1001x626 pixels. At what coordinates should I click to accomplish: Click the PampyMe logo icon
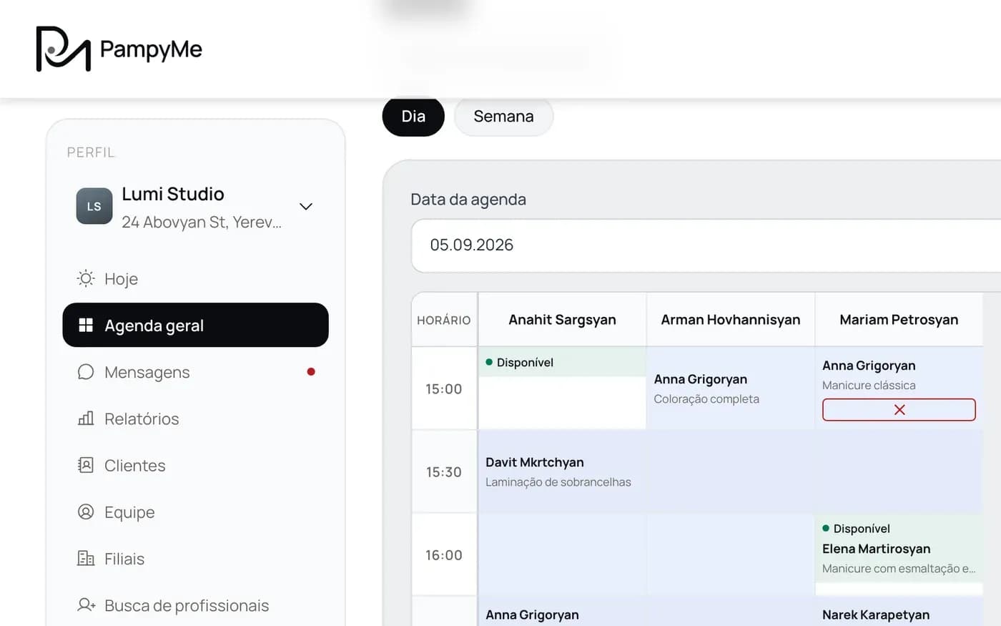(64, 49)
